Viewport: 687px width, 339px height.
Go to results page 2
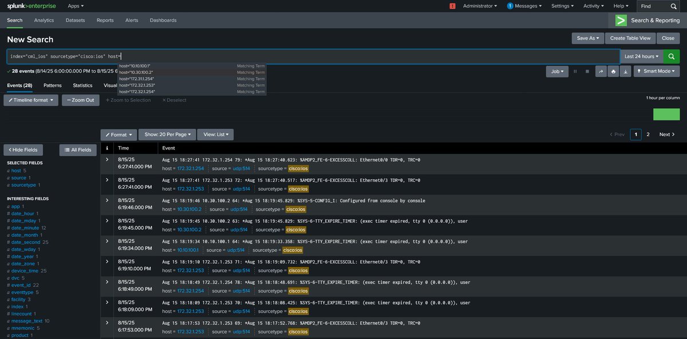(x=648, y=135)
